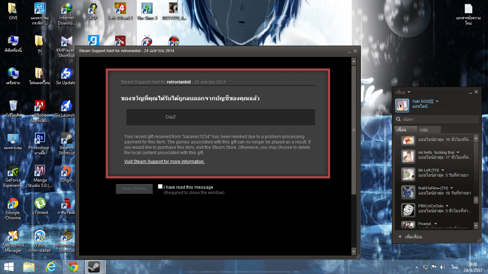Open 'Visit Steam Support for more information' link
The width and height of the screenshot is (488, 274).
click(164, 162)
